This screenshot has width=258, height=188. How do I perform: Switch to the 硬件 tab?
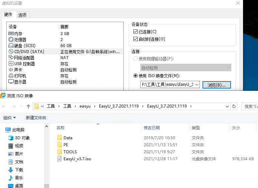pyautogui.click(x=8, y=14)
